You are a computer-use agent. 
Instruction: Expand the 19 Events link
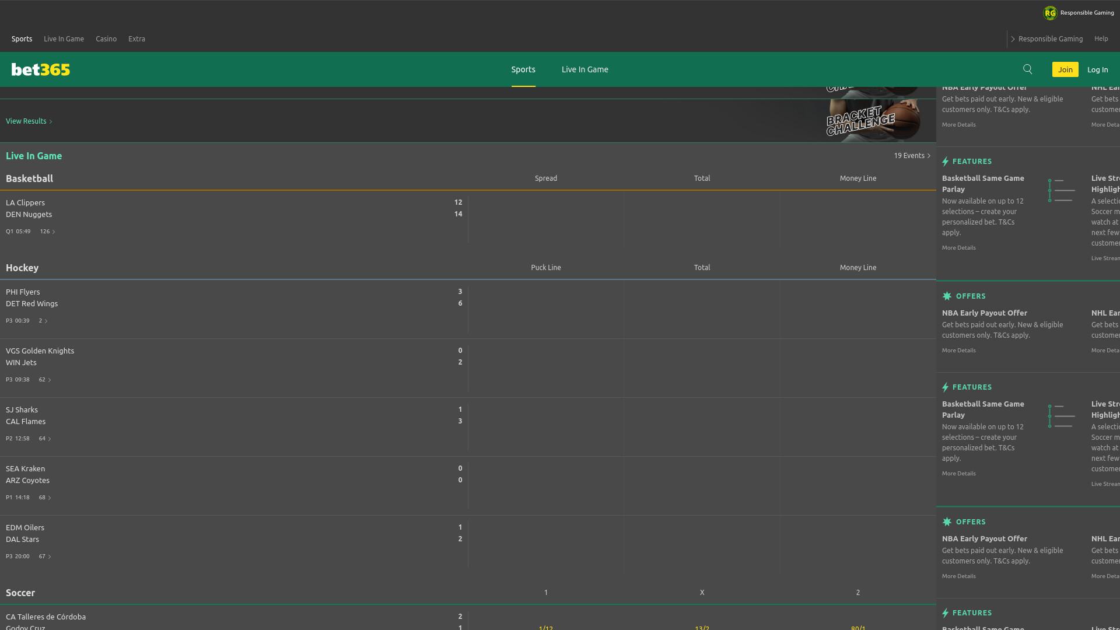pyautogui.click(x=912, y=156)
